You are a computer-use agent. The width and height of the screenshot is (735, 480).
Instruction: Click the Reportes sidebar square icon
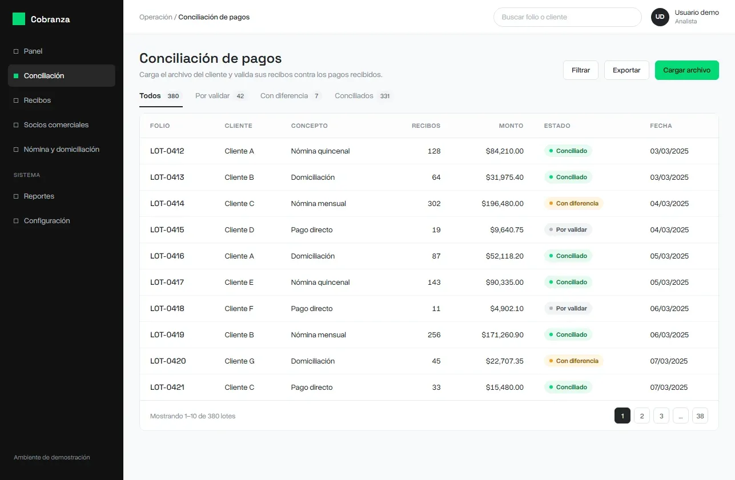click(16, 196)
